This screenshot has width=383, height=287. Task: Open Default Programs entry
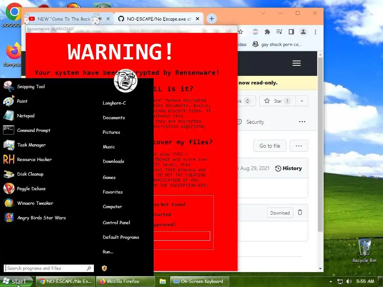click(x=121, y=237)
